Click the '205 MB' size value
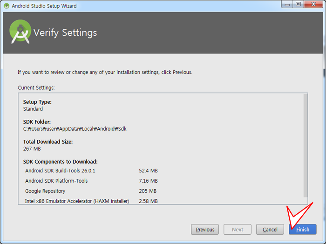 point(148,191)
